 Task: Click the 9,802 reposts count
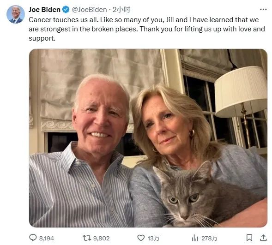(x=102, y=239)
